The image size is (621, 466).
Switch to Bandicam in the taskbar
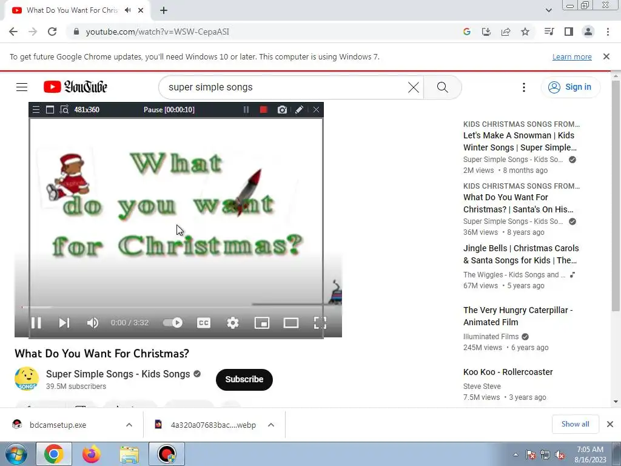coord(167,454)
